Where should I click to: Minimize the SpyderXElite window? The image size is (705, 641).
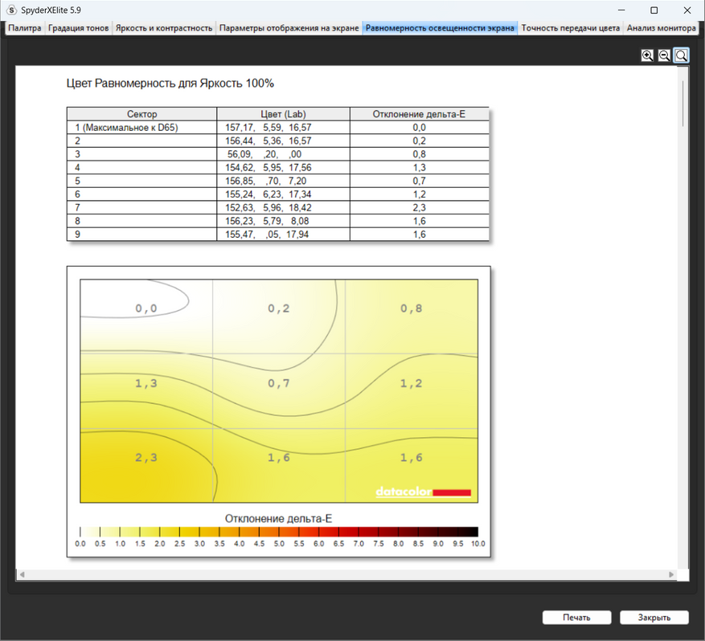(x=622, y=10)
